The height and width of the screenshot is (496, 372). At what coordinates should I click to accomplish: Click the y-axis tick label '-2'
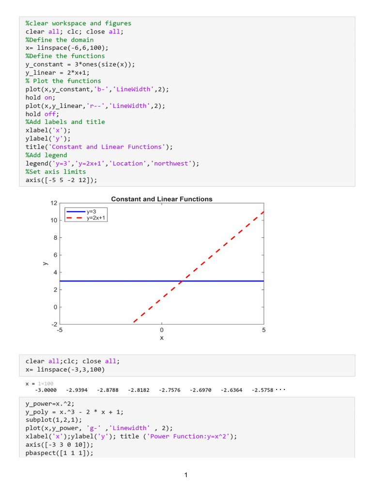[54, 324]
